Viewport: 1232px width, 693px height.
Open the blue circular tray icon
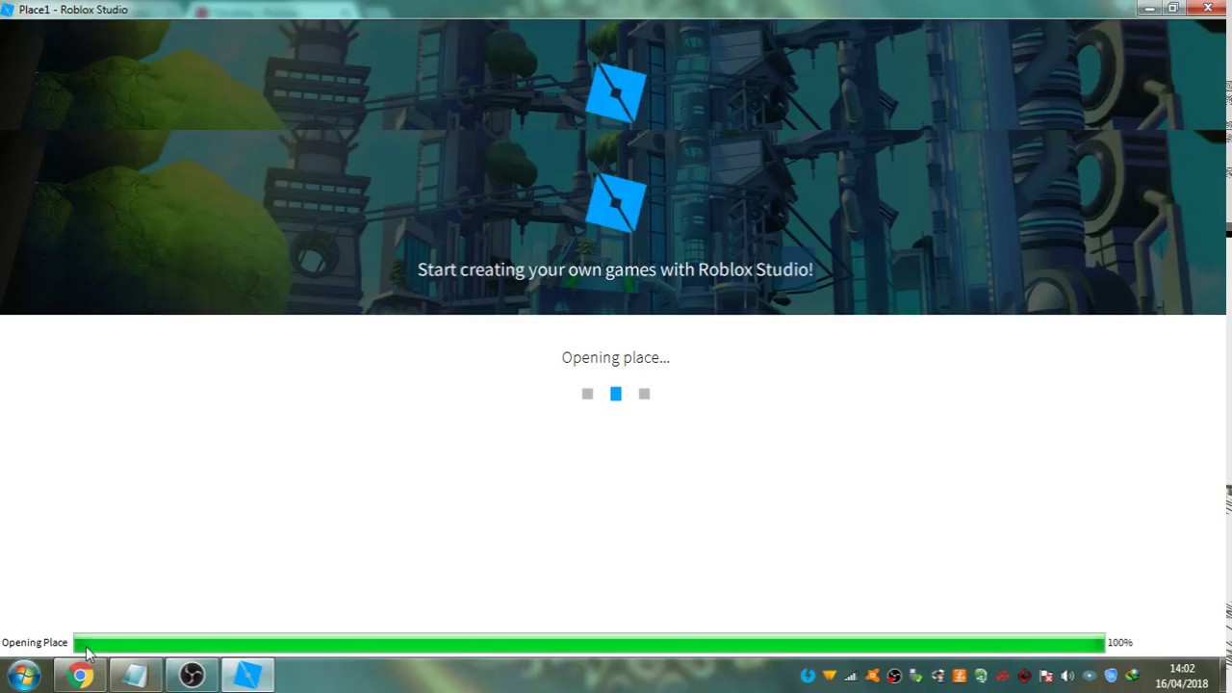point(808,676)
